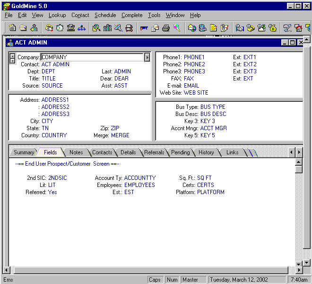Click the desk toolbar icon
Screen dimensions: 312x284
tap(144, 28)
